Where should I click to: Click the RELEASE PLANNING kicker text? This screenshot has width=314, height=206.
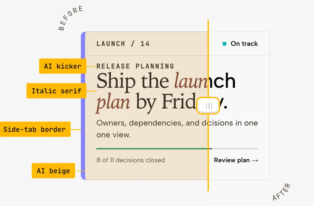135,66
